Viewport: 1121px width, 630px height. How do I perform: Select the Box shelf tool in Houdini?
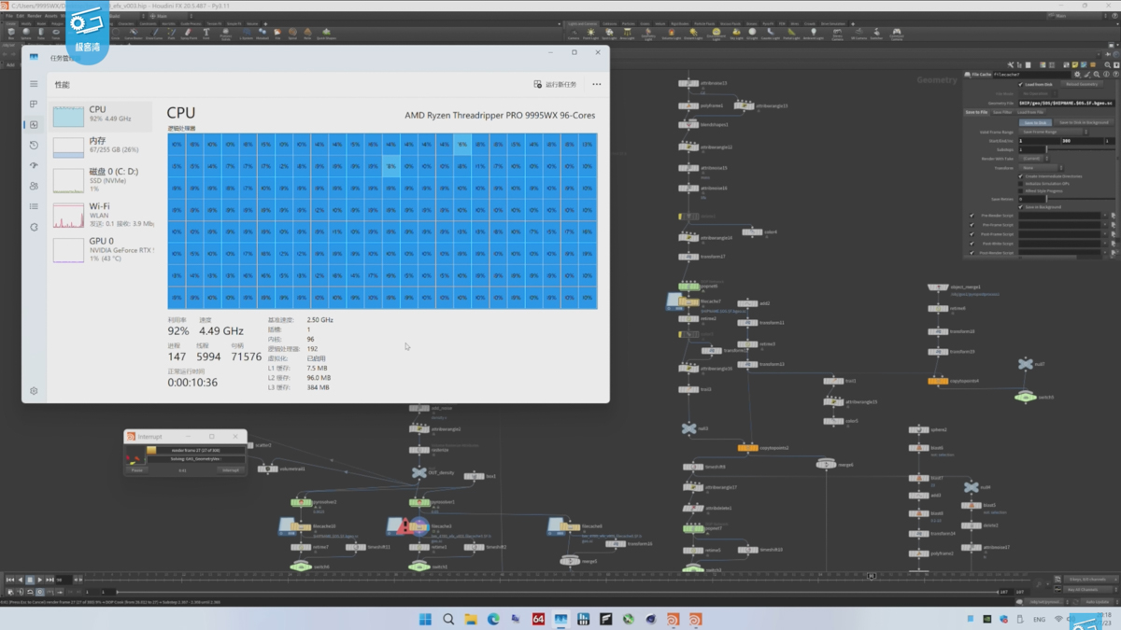click(11, 35)
